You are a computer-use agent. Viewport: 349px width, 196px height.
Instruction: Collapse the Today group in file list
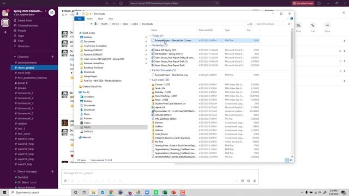(151, 36)
